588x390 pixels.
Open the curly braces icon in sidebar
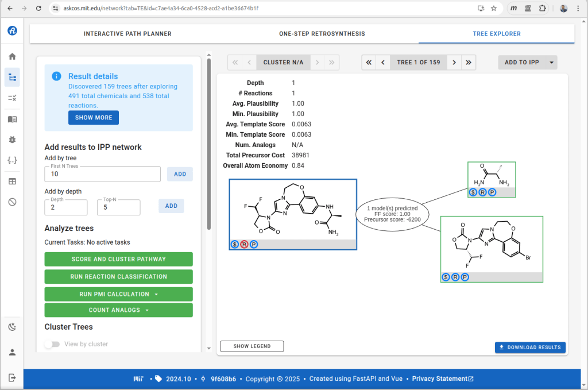click(12, 160)
